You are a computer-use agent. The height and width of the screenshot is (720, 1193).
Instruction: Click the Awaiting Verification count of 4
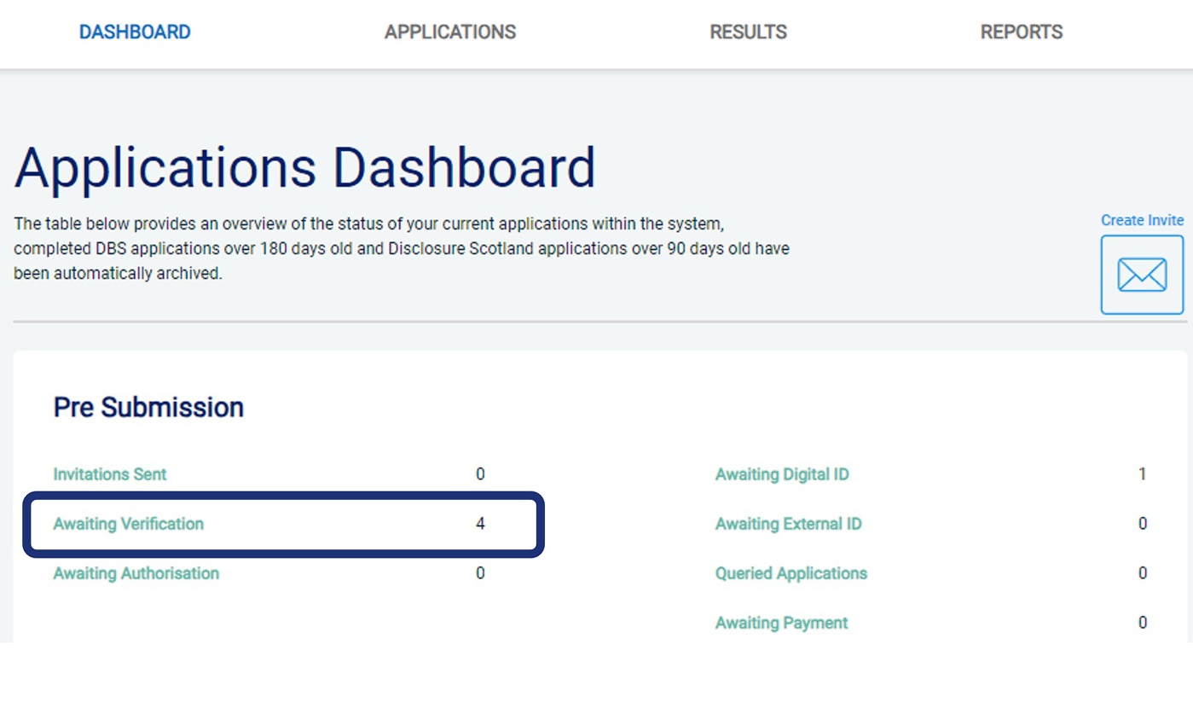480,524
